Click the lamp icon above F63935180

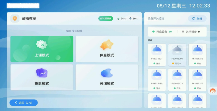pos(157,75)
